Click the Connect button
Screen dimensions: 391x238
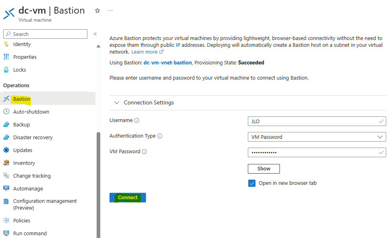click(128, 198)
